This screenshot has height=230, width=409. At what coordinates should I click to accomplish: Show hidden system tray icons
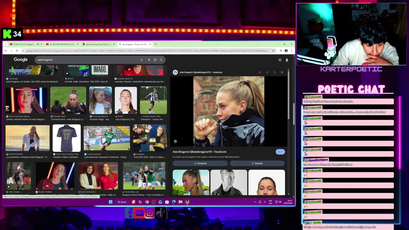pos(255,202)
